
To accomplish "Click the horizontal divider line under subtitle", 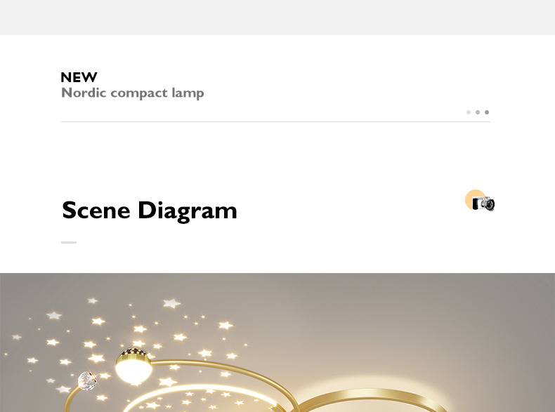I will [x=275, y=121].
